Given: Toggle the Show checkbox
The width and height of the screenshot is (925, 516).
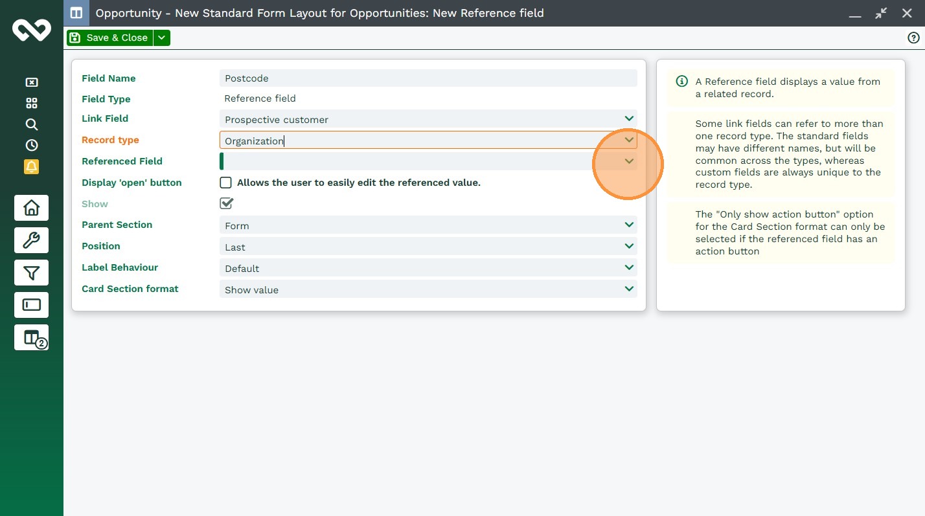Looking at the screenshot, I should (x=226, y=203).
